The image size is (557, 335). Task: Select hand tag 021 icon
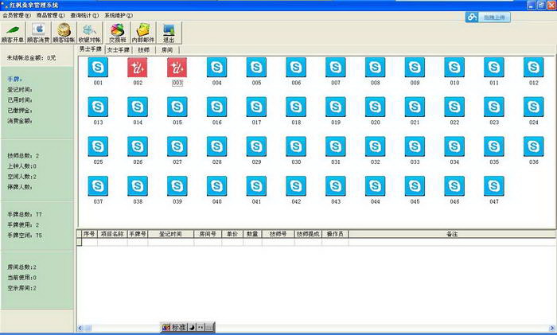coord(415,107)
